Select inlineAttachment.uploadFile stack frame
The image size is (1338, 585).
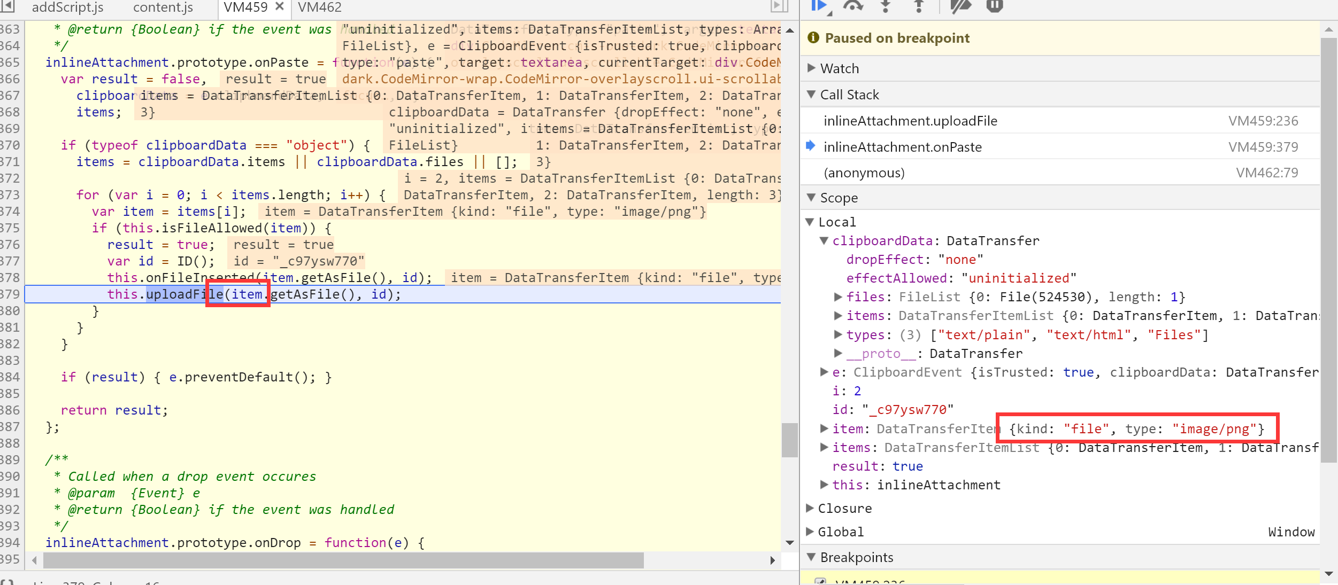pyautogui.click(x=910, y=121)
